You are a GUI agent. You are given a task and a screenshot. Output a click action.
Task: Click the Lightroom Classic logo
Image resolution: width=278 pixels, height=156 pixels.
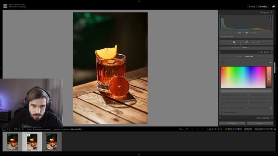[5, 6]
